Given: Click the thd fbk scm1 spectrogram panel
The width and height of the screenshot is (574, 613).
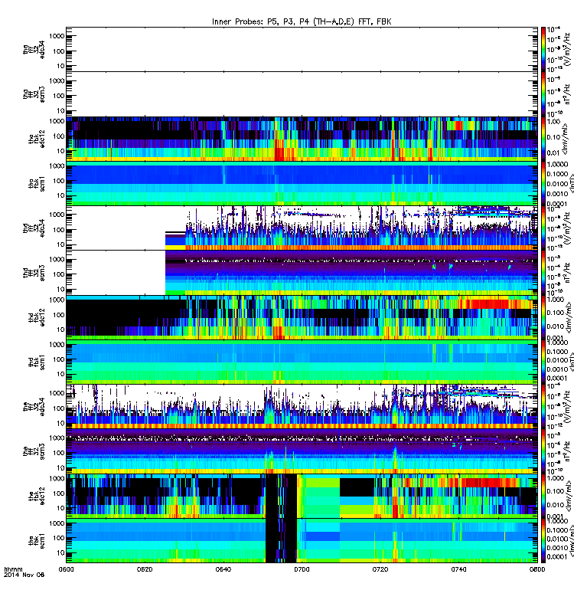Looking at the screenshot, I should click(x=302, y=362).
